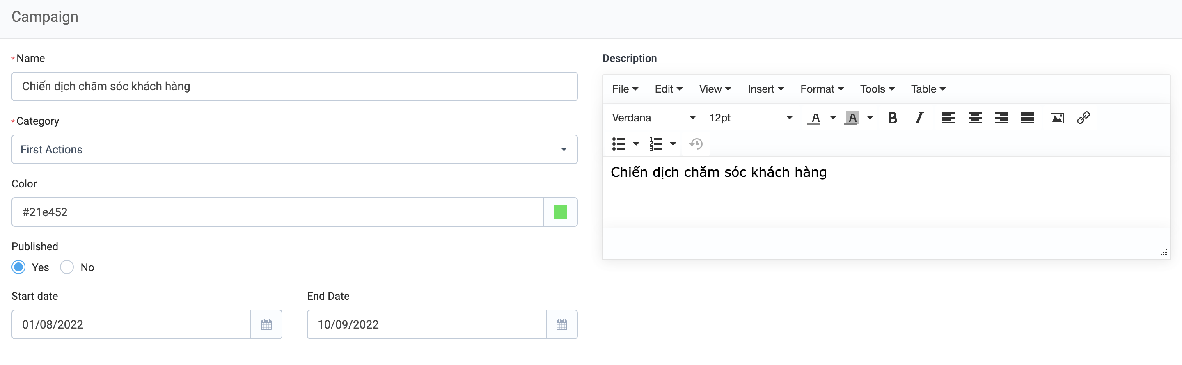
Task: Open the Verdana font family dropdown
Action: [653, 118]
